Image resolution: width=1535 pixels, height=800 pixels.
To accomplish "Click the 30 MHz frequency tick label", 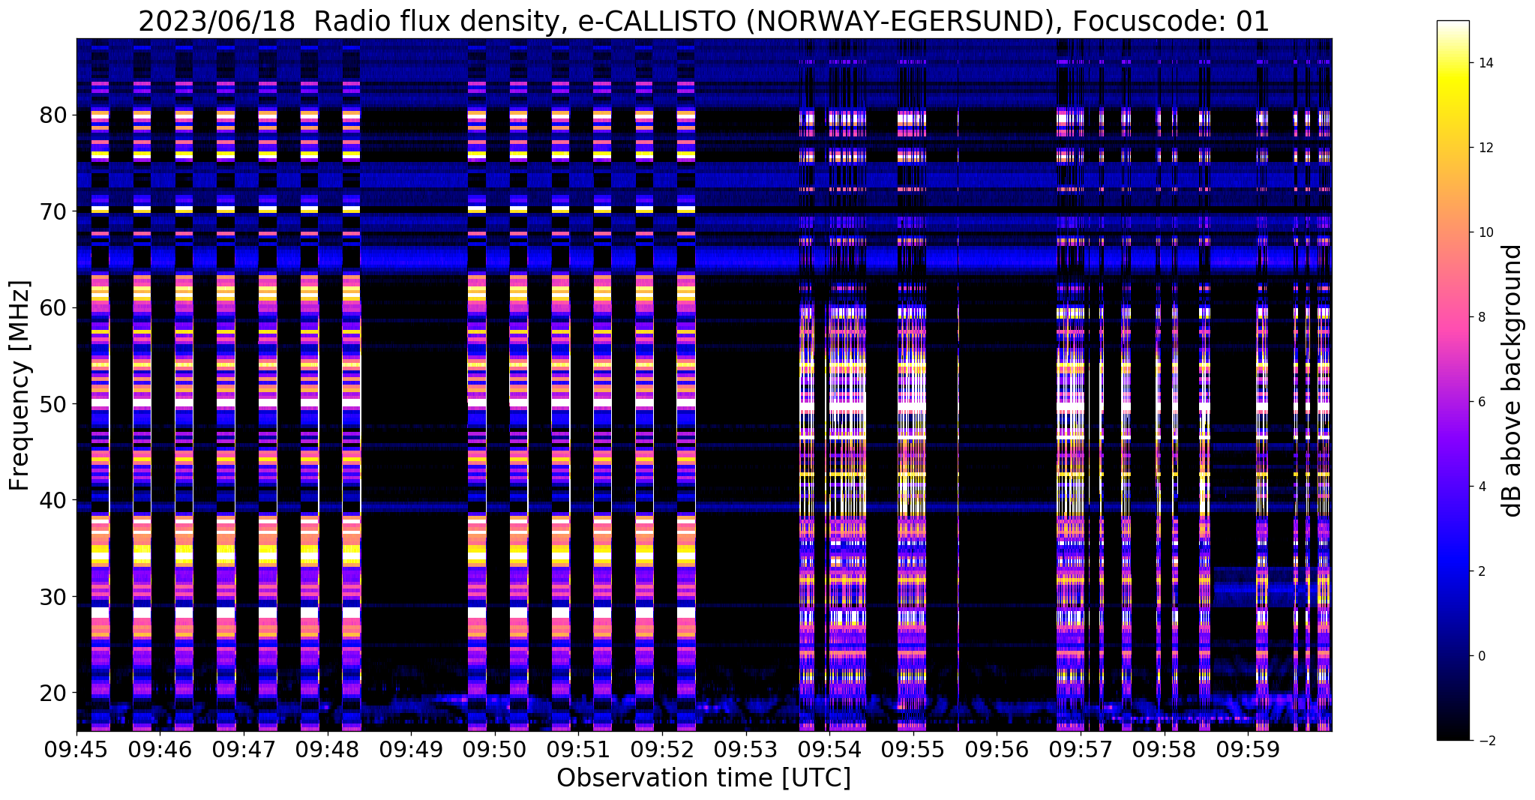I will [52, 597].
